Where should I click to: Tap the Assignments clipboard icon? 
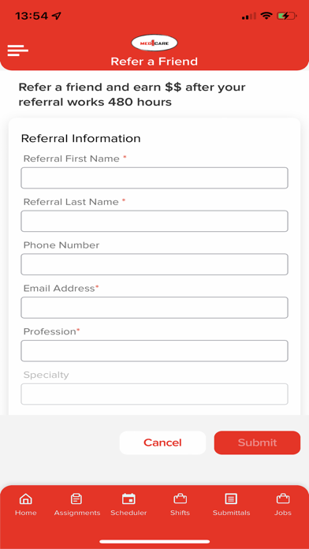(76, 499)
